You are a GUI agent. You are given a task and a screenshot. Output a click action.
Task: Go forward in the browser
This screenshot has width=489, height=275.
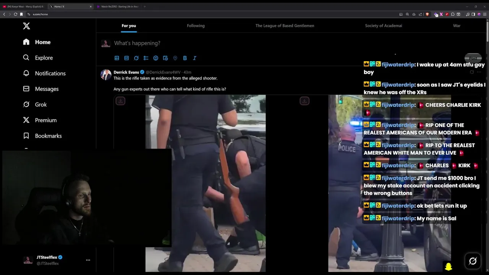10,14
